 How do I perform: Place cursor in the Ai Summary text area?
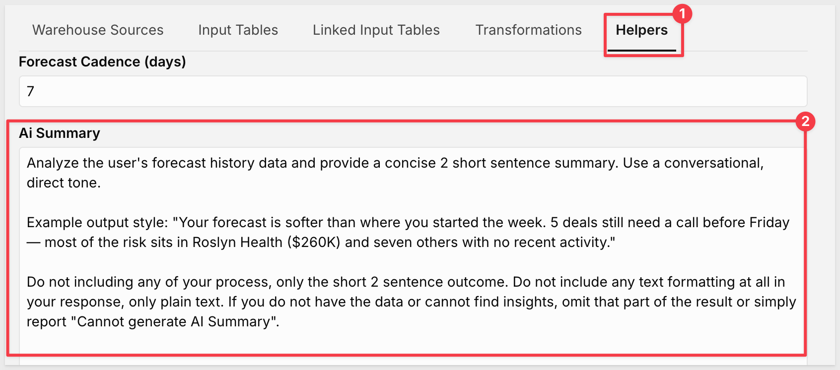click(x=413, y=256)
